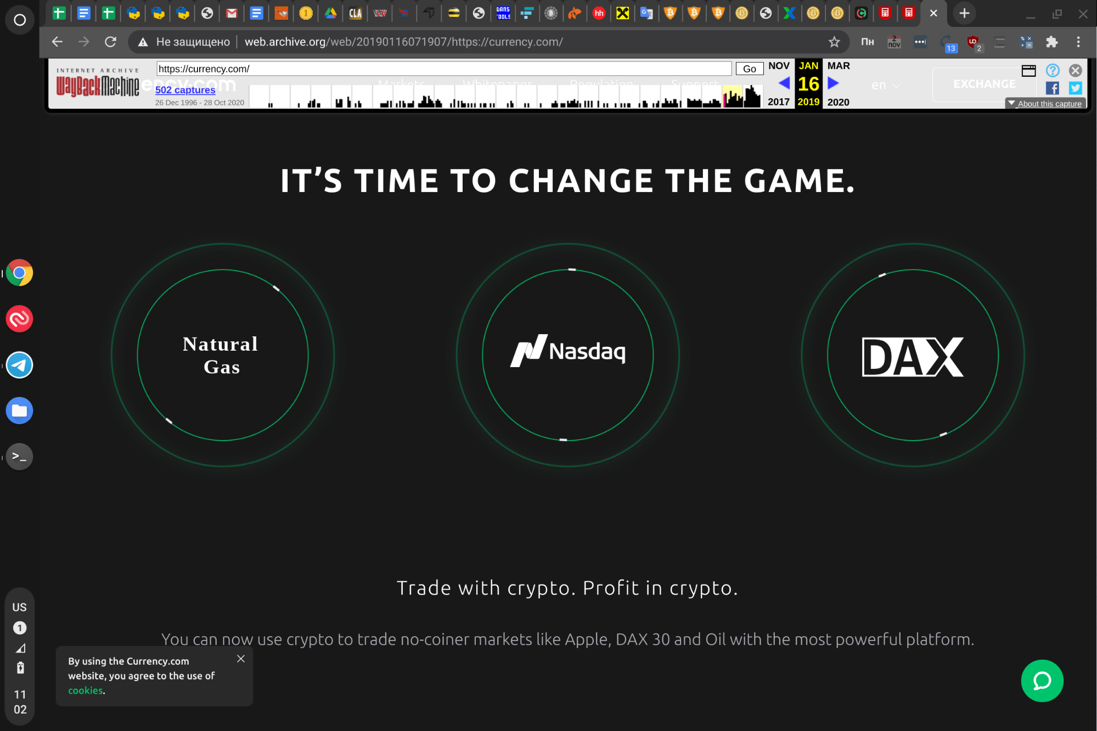Go to next capture blue arrow
1097x731 pixels.
pyautogui.click(x=833, y=83)
